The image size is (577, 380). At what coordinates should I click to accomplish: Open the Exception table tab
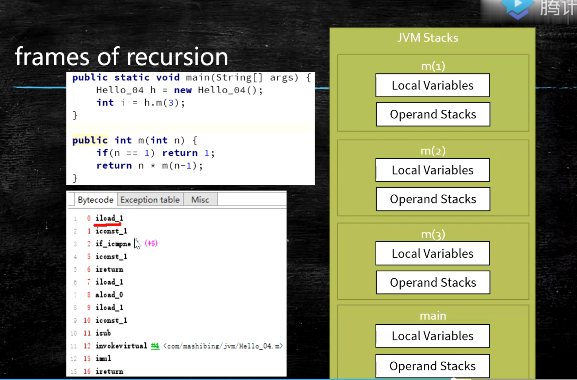150,200
